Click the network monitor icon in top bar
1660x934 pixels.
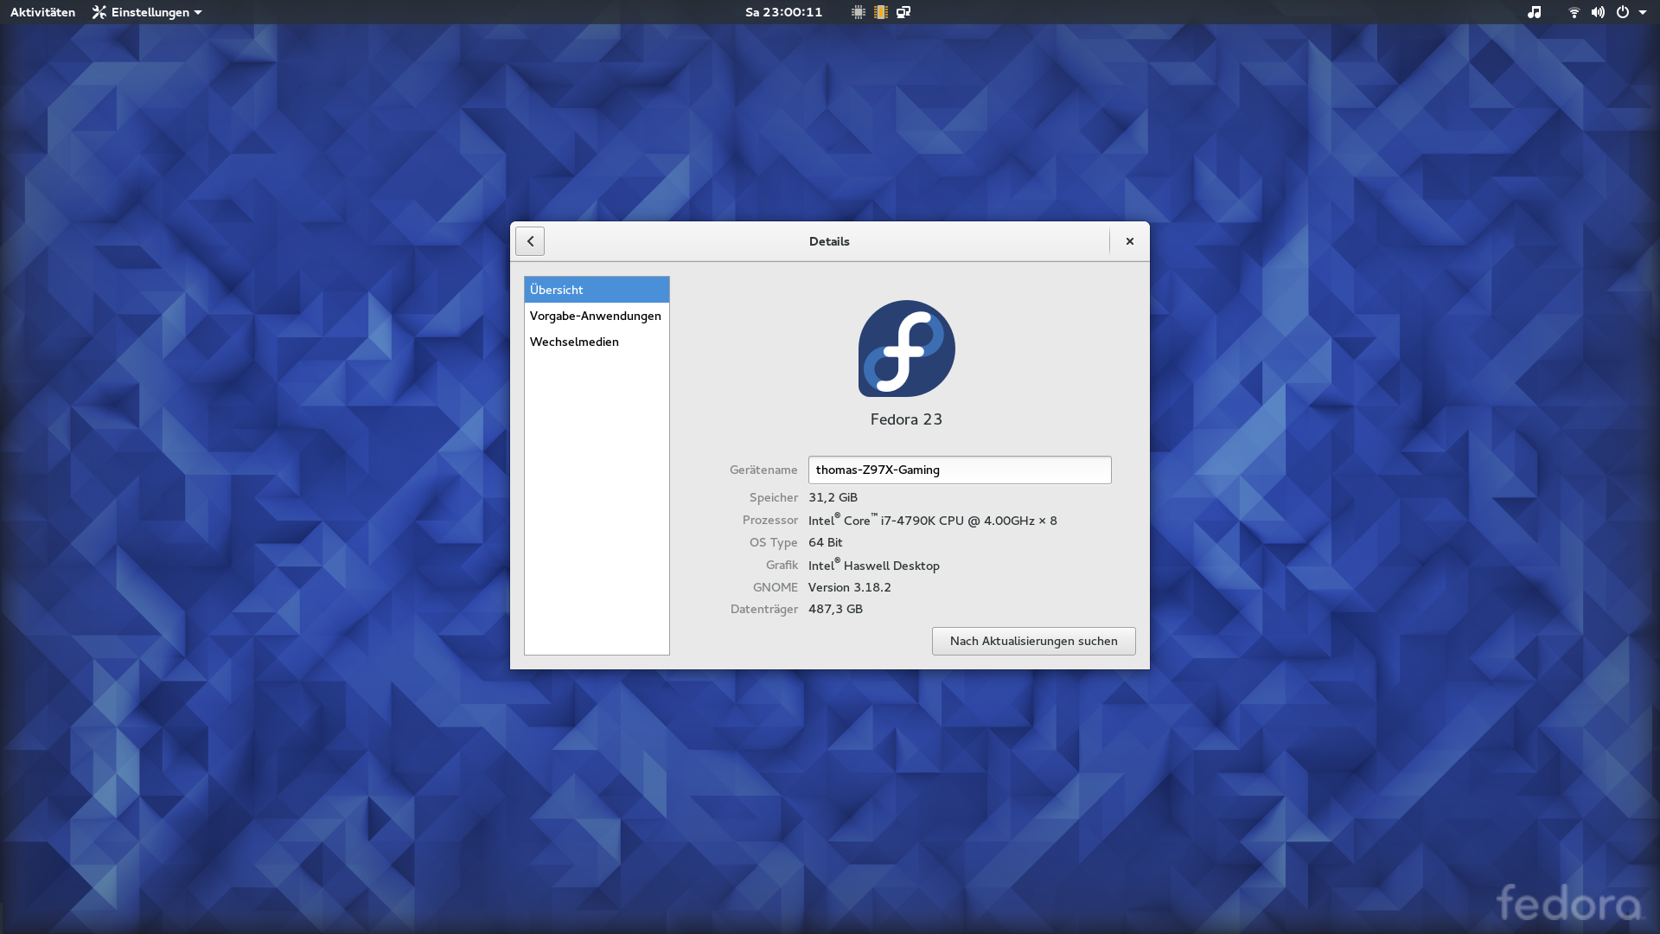pyautogui.click(x=903, y=12)
